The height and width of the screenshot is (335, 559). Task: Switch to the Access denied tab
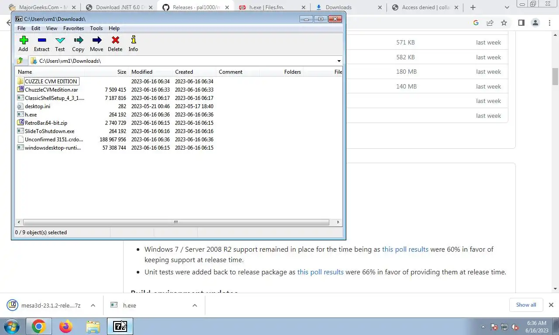point(424,7)
